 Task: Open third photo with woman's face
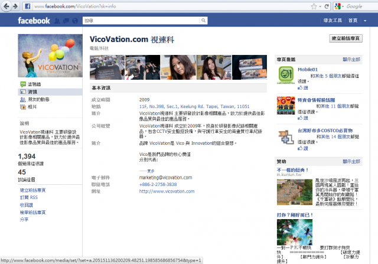coord(178,67)
